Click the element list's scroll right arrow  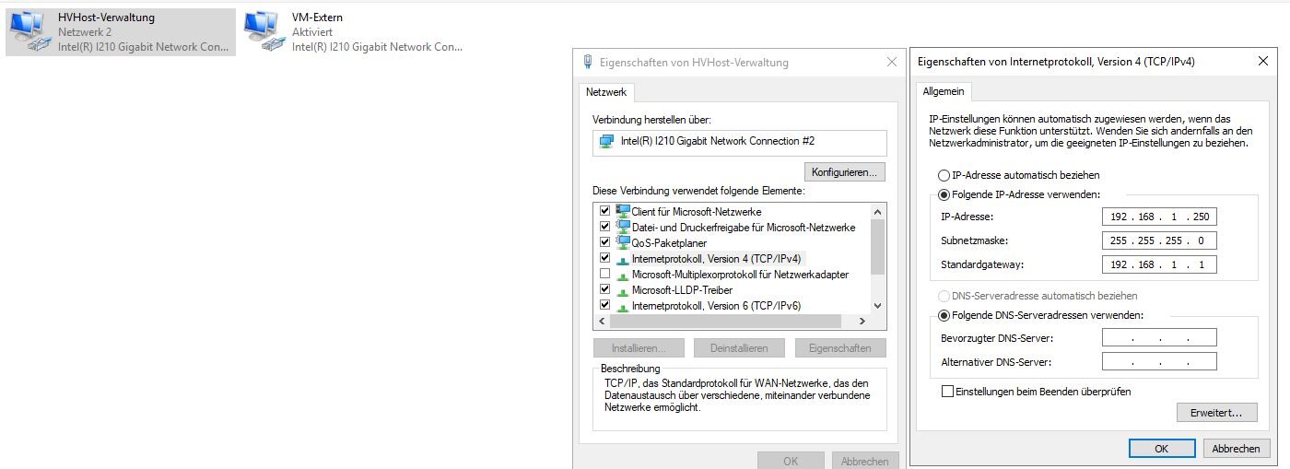tap(862, 322)
